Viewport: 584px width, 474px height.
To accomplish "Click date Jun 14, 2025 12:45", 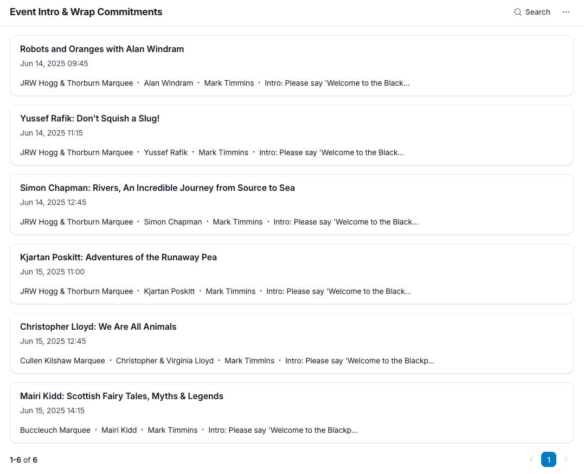I will (x=53, y=202).
